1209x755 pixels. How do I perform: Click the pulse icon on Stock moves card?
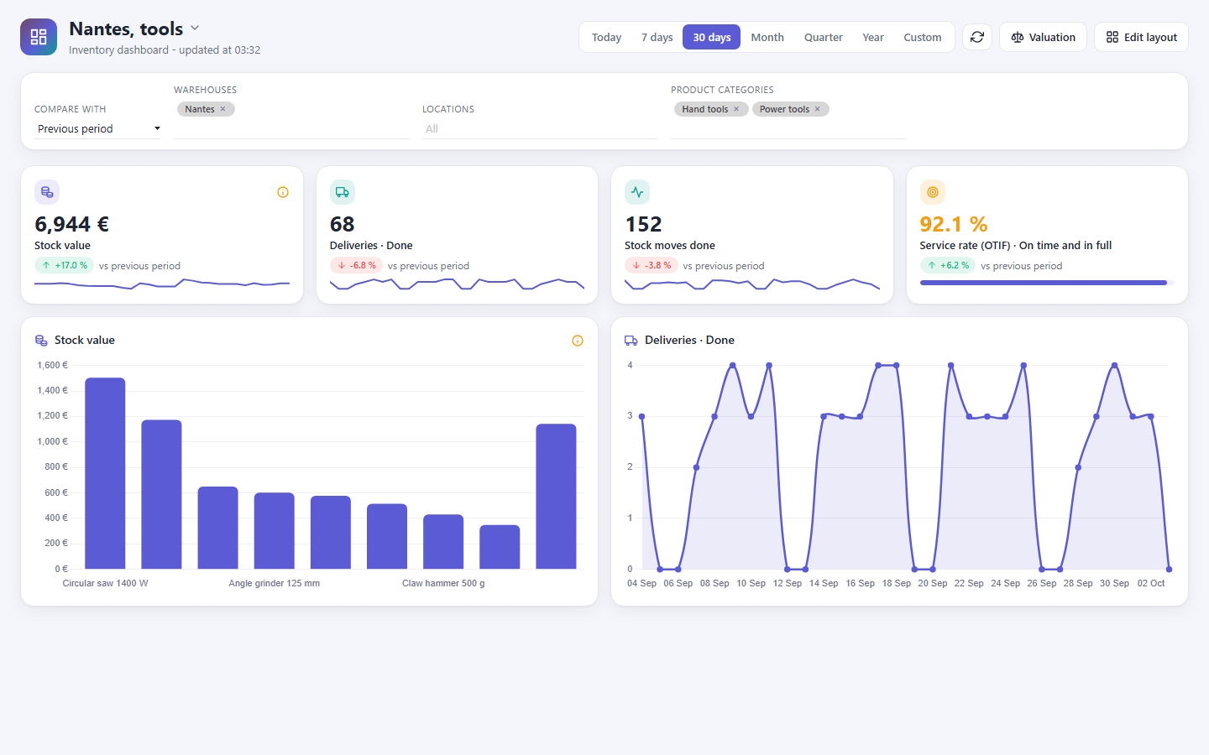637,192
